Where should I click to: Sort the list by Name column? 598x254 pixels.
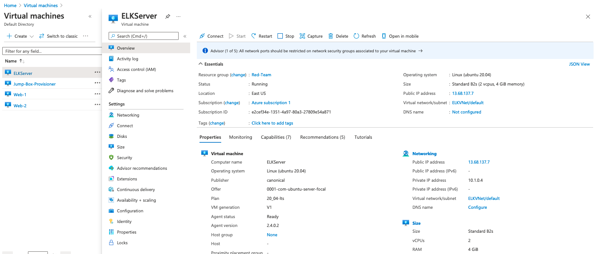coord(15,61)
